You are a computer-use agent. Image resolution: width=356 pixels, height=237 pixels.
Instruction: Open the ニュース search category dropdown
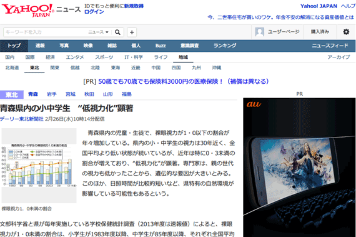[x=98, y=32]
